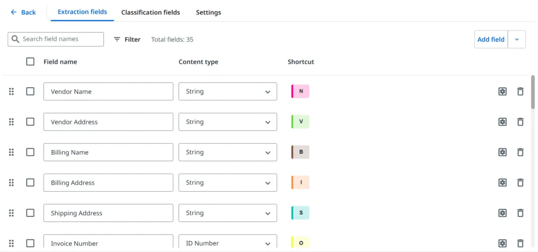Click the Add field button

point(491,39)
